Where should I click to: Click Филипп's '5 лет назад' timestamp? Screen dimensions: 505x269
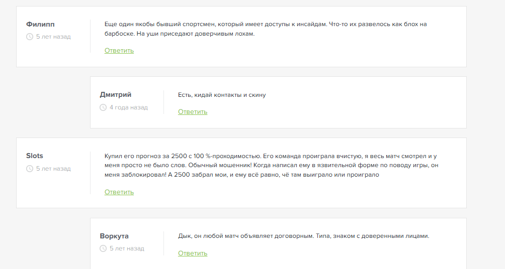pos(53,37)
